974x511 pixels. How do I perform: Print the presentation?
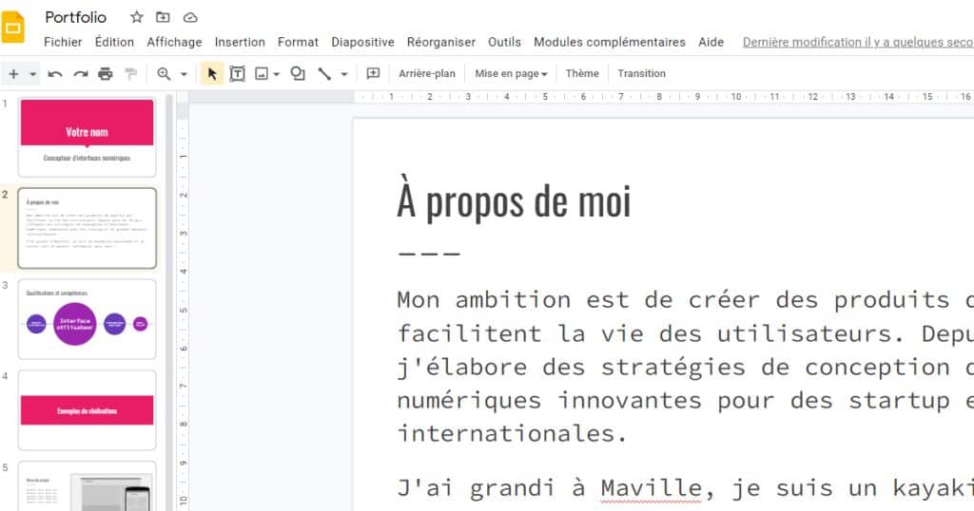tap(105, 74)
